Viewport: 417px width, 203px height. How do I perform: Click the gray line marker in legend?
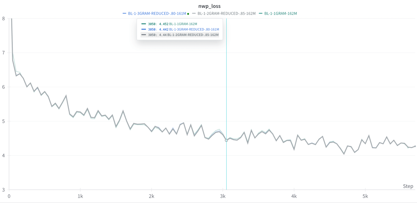click(x=194, y=13)
